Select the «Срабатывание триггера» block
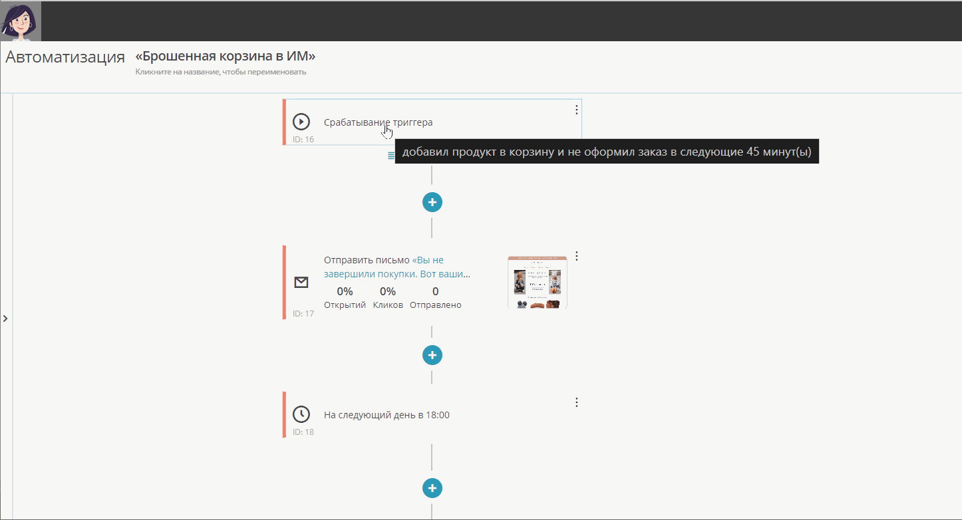 pyautogui.click(x=432, y=122)
